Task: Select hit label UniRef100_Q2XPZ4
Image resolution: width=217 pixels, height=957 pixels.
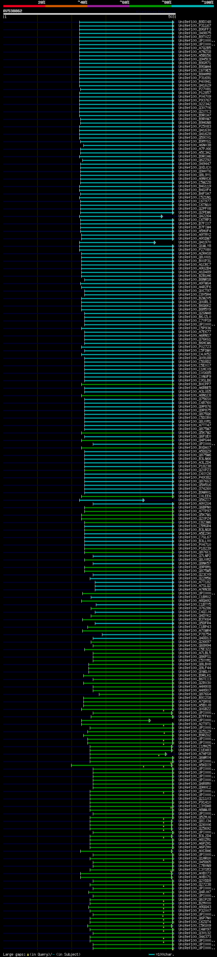Action: click(195, 518)
